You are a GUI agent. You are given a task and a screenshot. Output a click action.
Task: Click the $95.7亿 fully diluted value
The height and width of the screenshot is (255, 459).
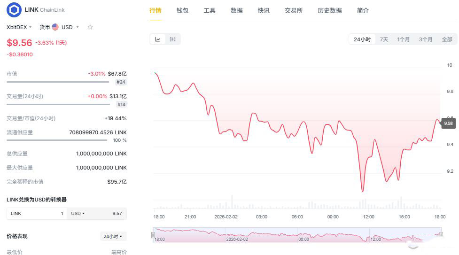click(117, 182)
